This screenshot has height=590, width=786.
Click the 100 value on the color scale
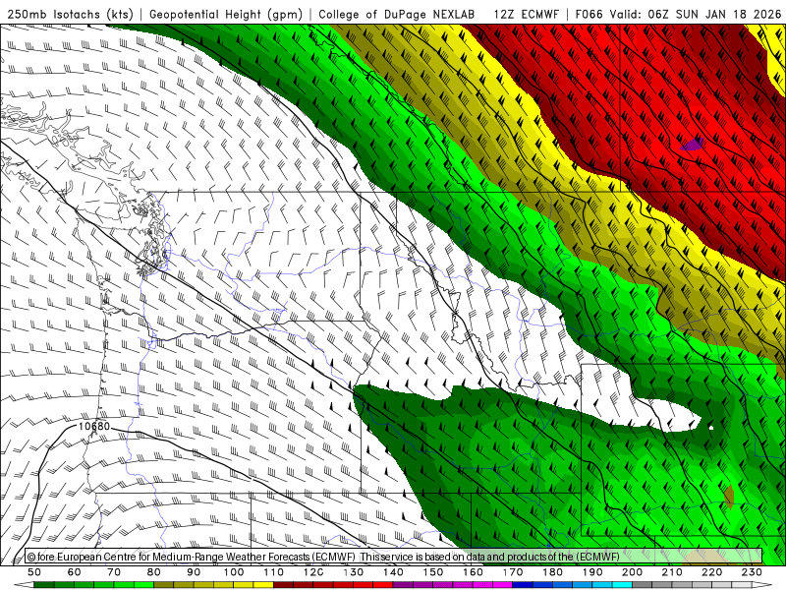[234, 572]
